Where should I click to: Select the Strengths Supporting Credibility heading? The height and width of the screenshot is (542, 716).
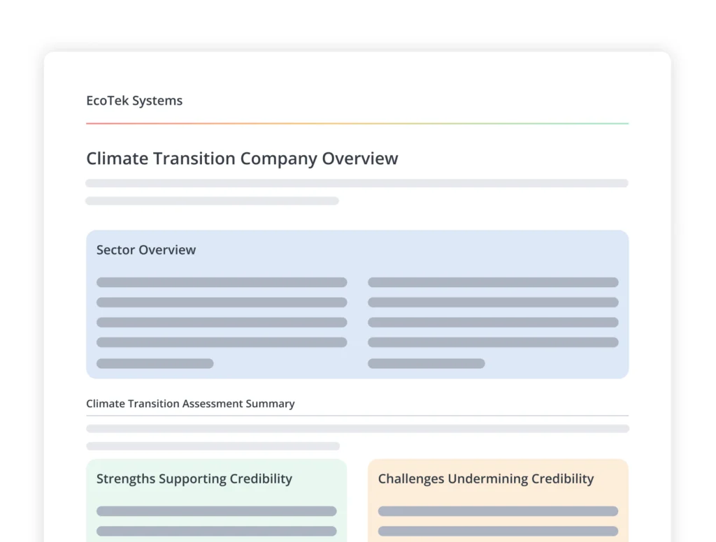[x=194, y=479]
